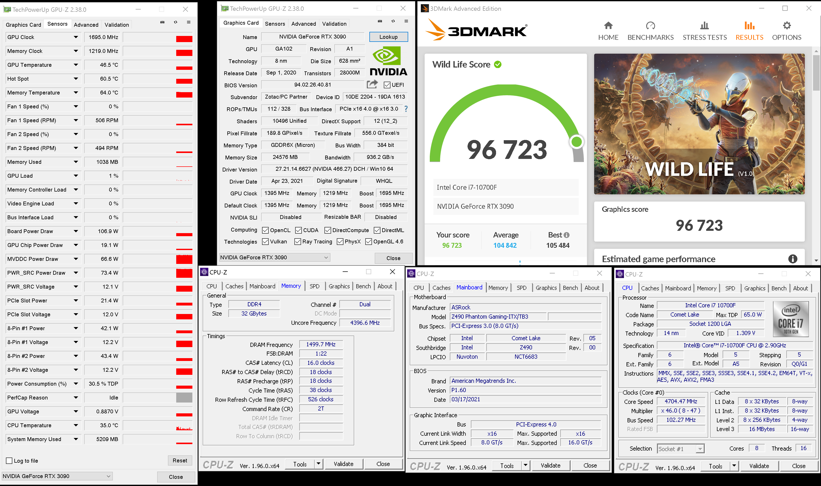
Task: Click Intel Core i7 logo in CPU-Z
Action: pyautogui.click(x=790, y=319)
